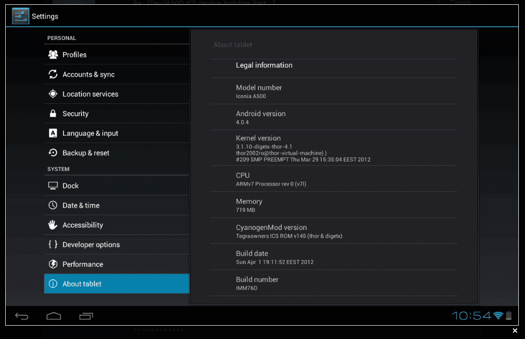
Task: Tap the Model number Iconia A500 row
Action: (x=334, y=91)
